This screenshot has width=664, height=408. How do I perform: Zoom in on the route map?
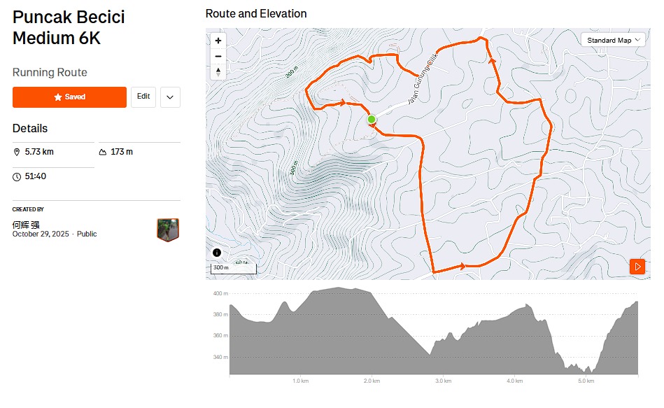tap(218, 41)
